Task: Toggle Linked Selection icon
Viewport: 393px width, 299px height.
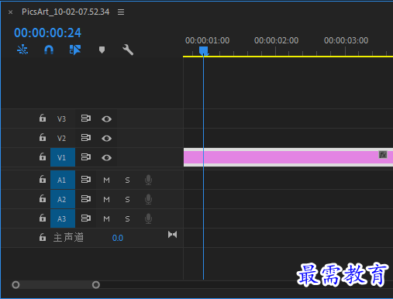Action: click(75, 50)
